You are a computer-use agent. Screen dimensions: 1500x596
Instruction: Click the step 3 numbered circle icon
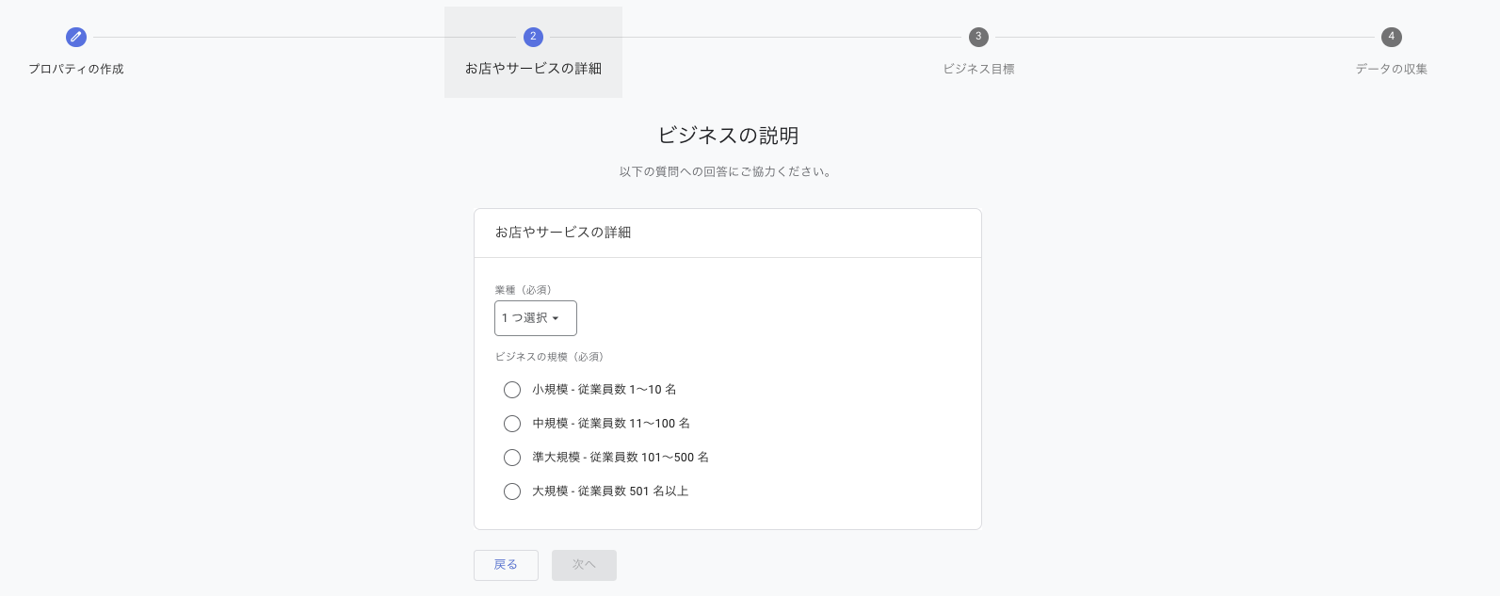click(978, 38)
